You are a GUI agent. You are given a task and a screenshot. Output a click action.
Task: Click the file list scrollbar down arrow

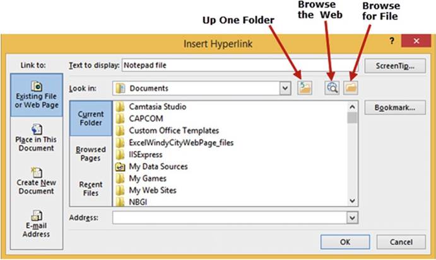click(x=352, y=200)
